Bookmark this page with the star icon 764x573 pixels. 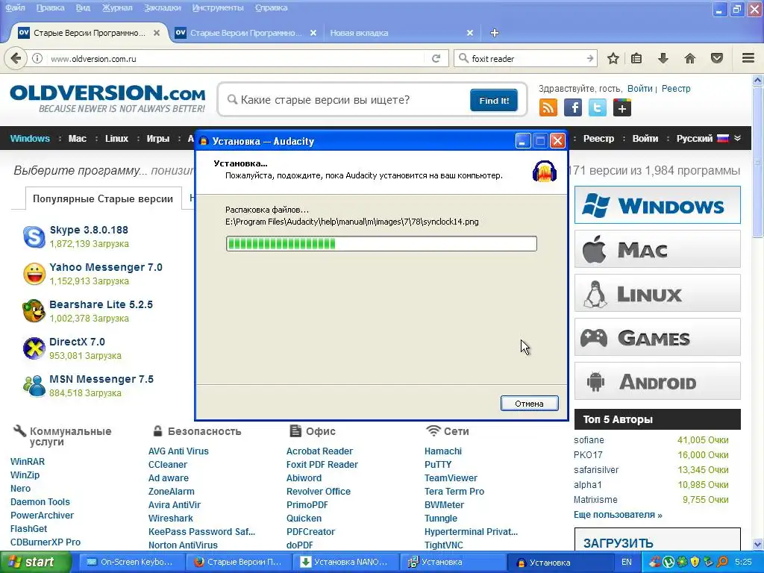point(613,58)
